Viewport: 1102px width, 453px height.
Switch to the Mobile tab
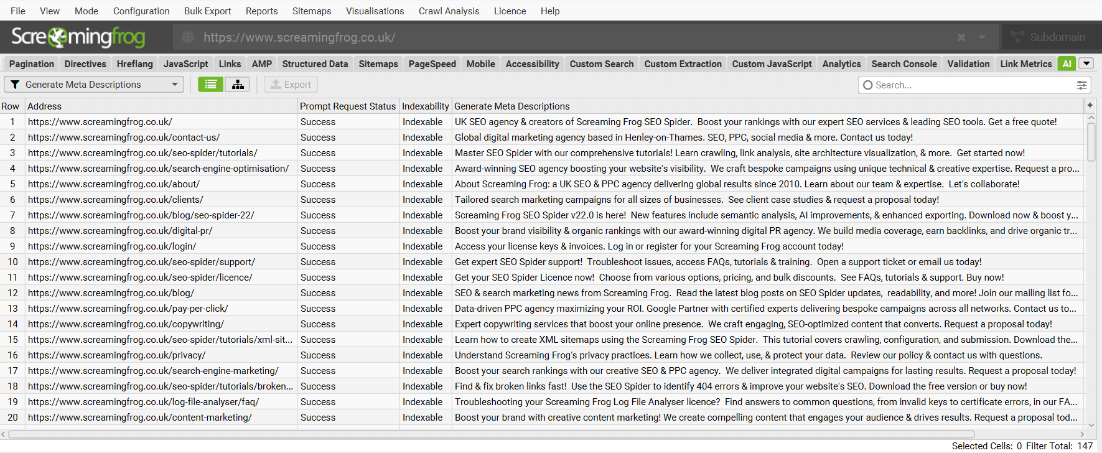(x=481, y=63)
